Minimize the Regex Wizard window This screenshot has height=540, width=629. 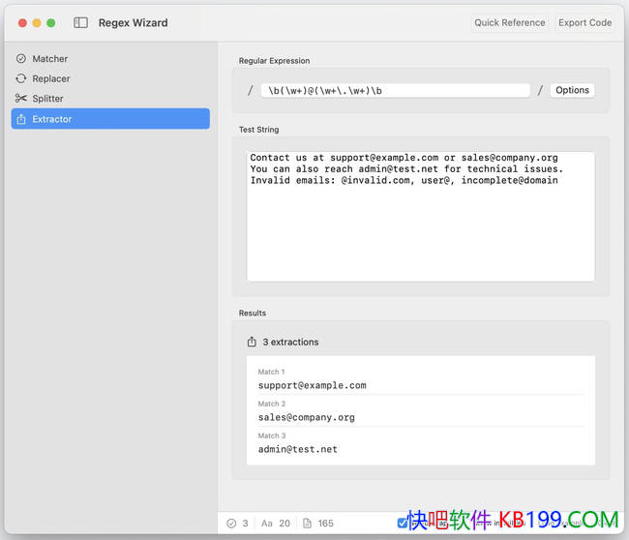[37, 22]
